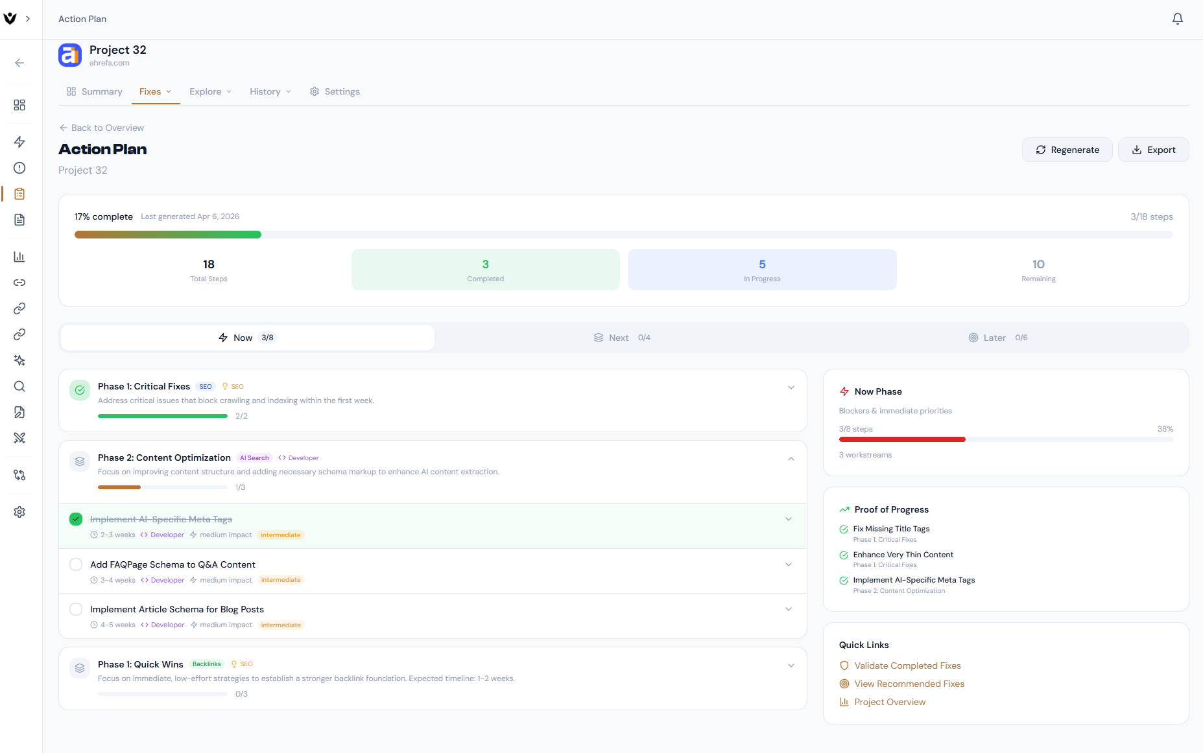
Task: Open the History tab dropdown
Action: coord(270,91)
